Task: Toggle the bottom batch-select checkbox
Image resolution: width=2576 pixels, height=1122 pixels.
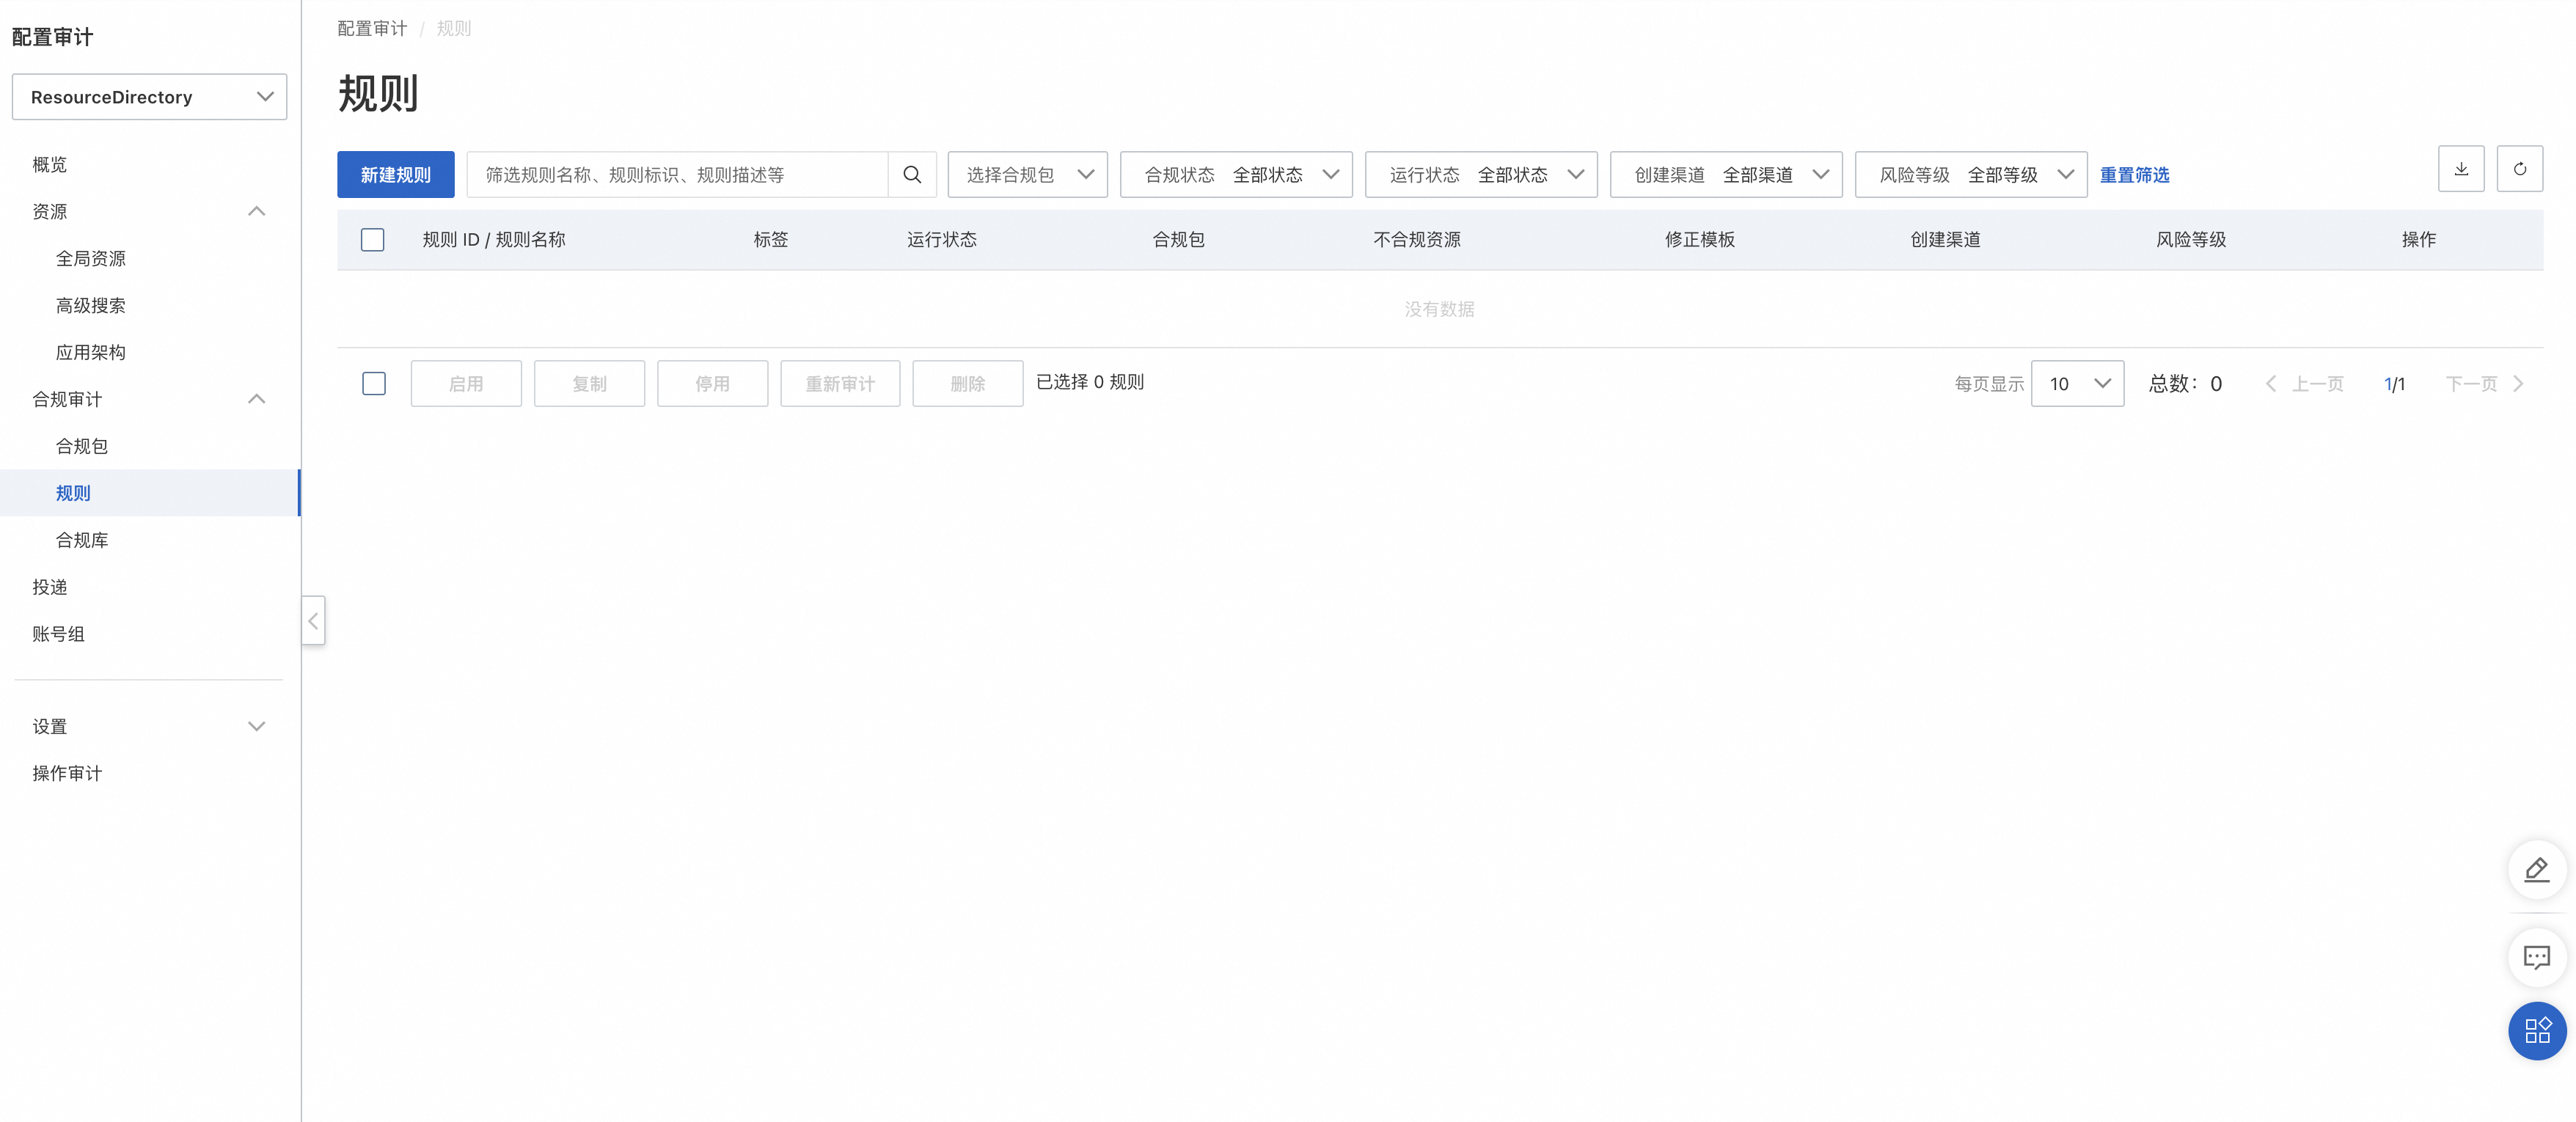Action: [373, 384]
